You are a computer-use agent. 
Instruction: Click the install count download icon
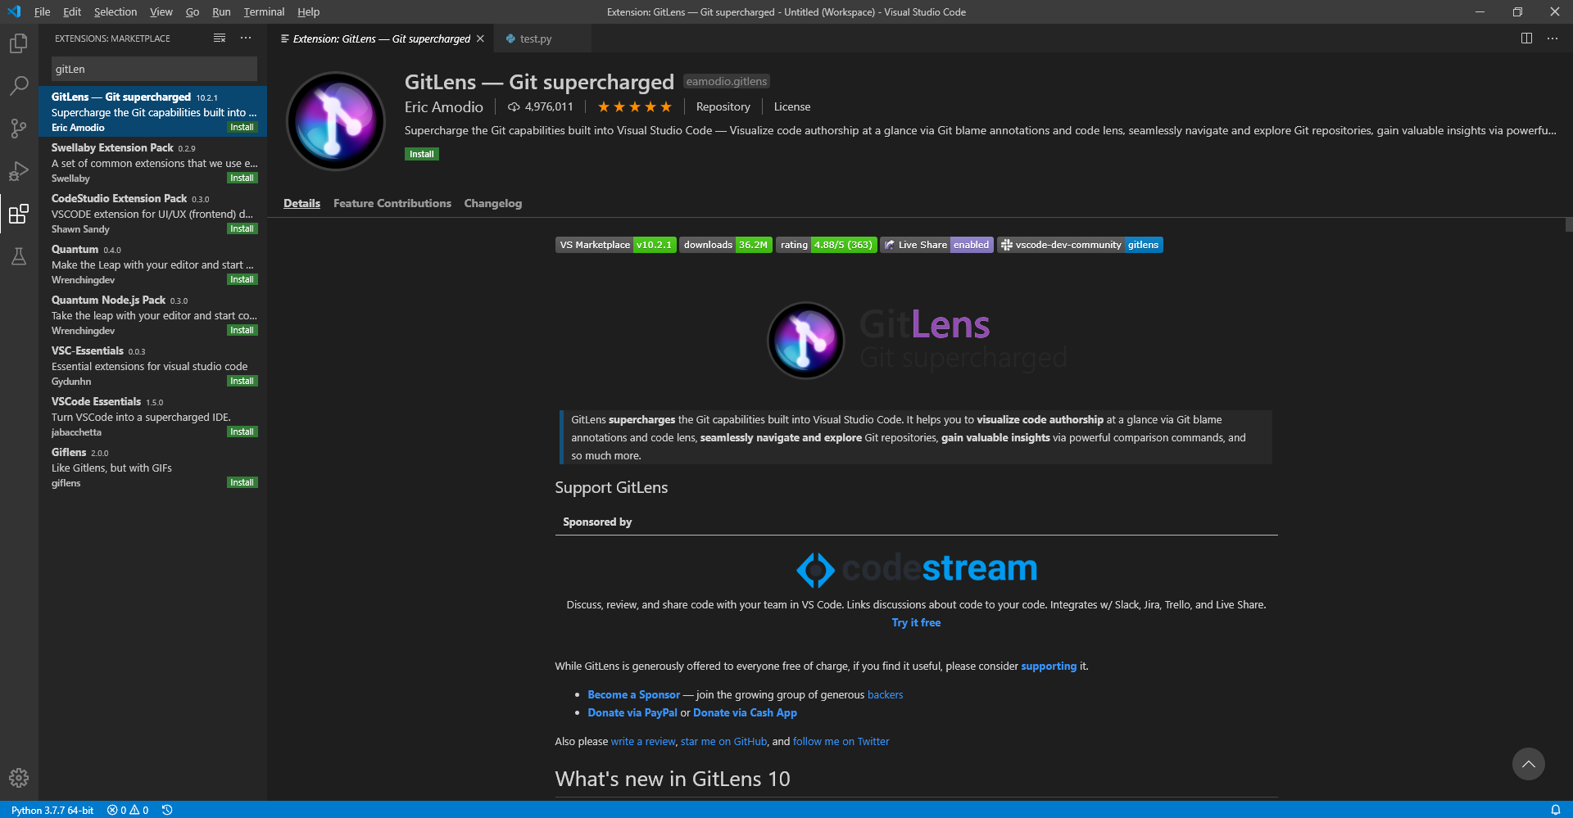tap(514, 107)
